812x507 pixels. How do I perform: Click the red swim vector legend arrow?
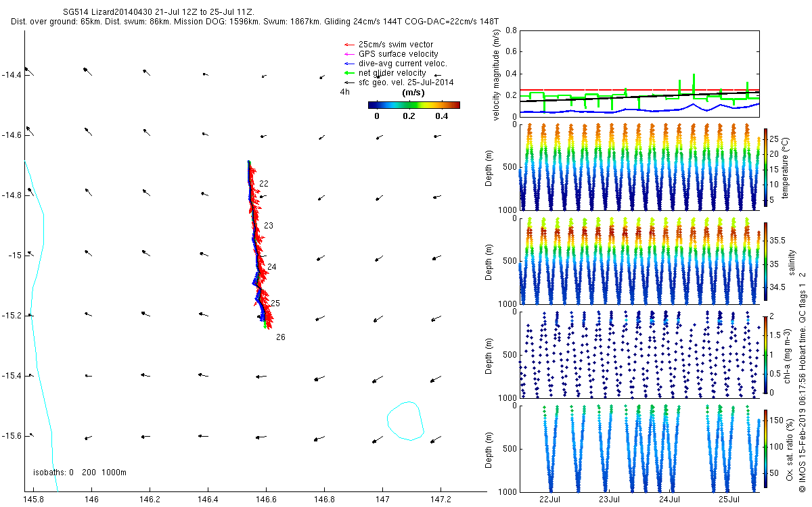[x=348, y=45]
